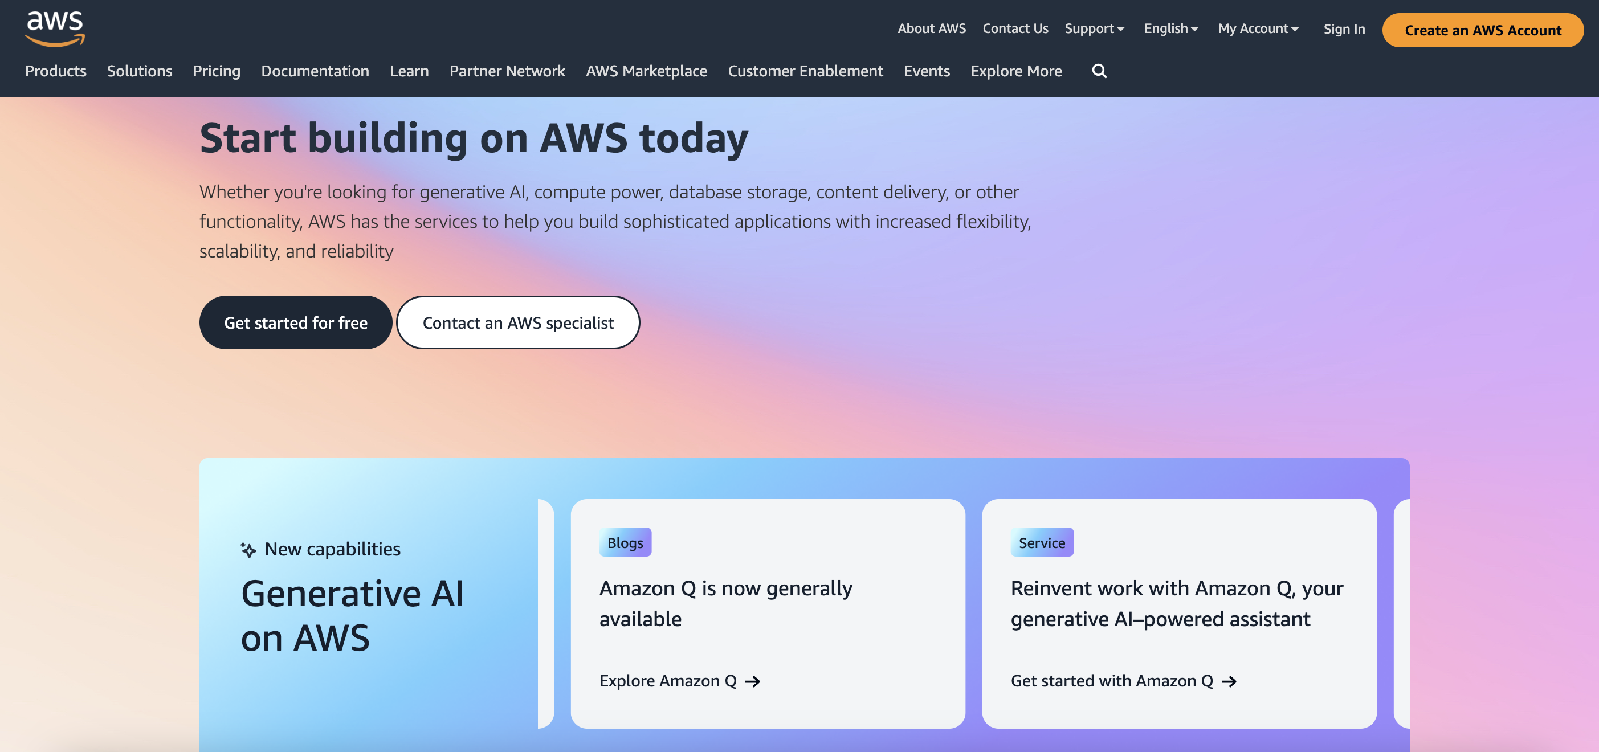Click the AWS logo
Screen dimensions: 1599x752
coord(55,28)
